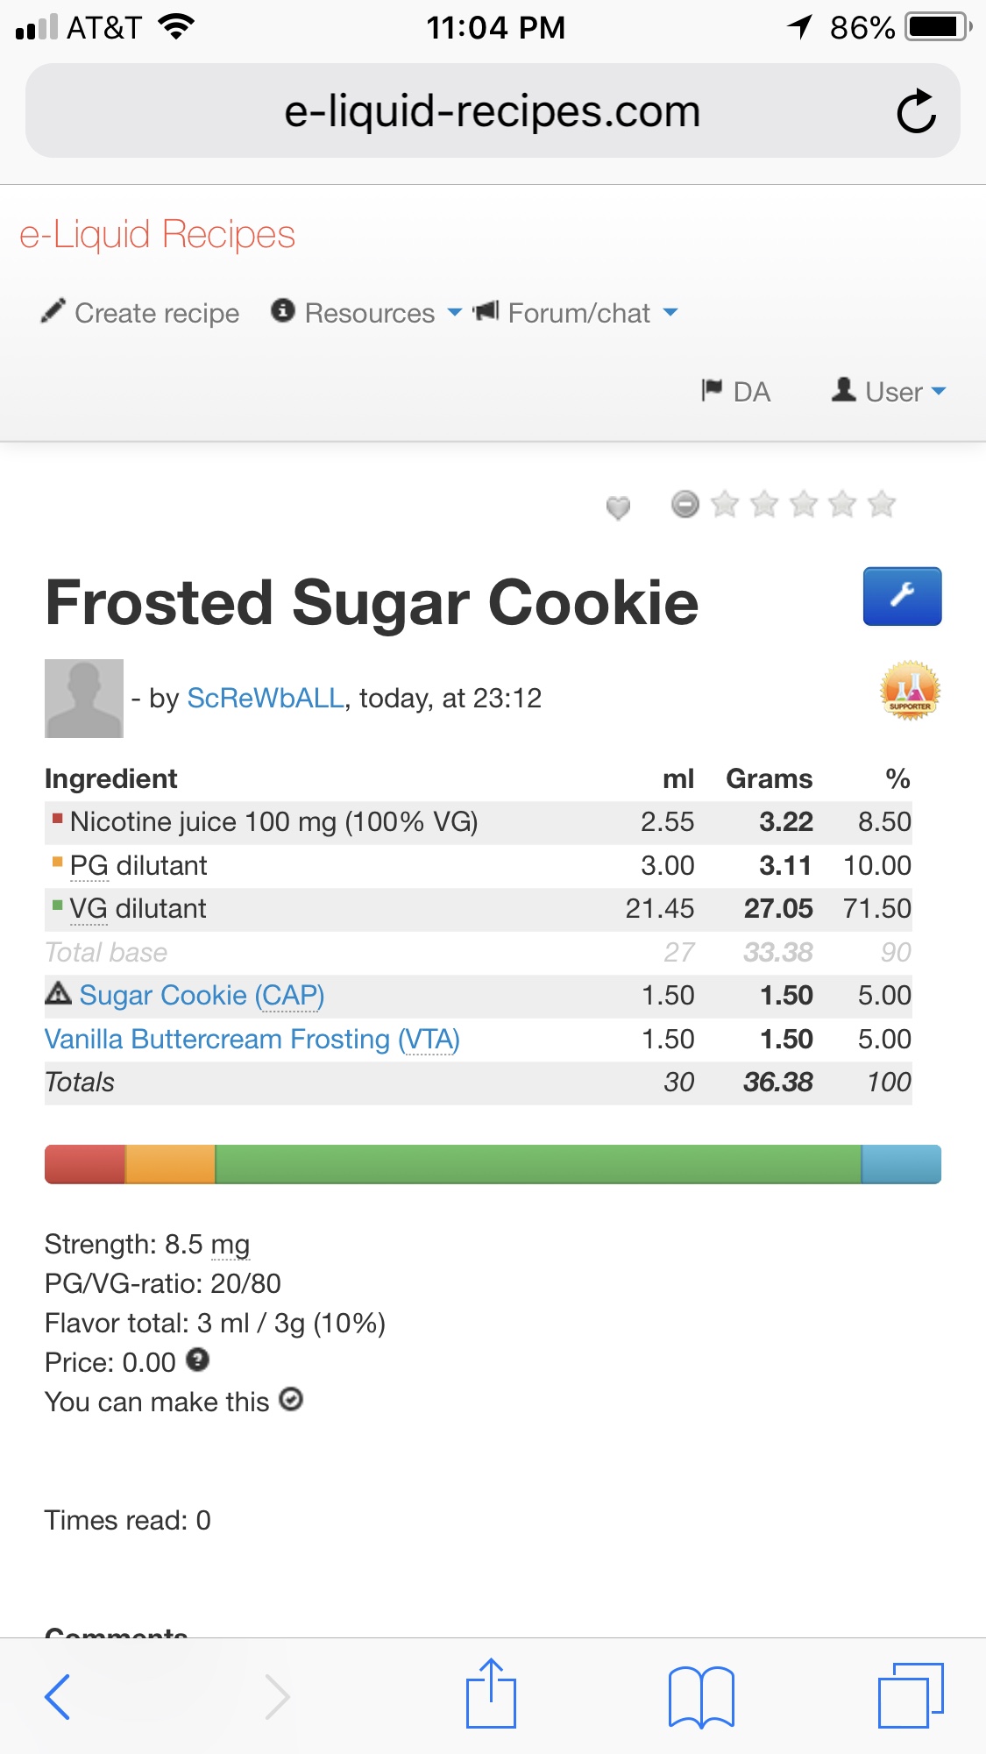Open Sugar Cookie (CAP) flavor link
The image size is (986, 1754).
click(202, 996)
